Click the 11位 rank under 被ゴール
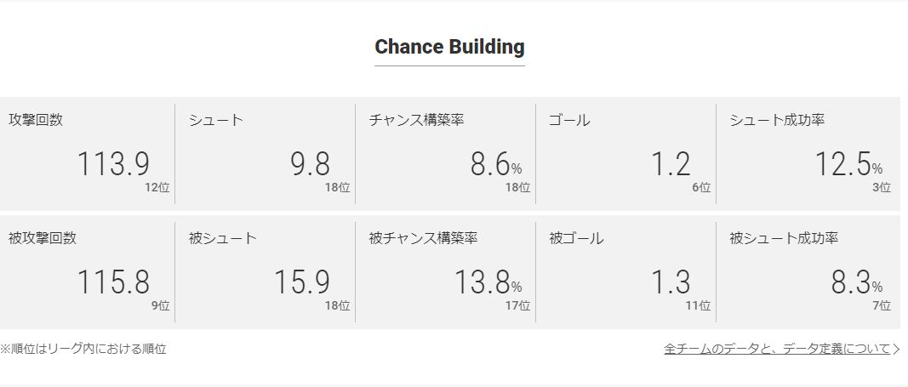The image size is (908, 387). (x=698, y=305)
